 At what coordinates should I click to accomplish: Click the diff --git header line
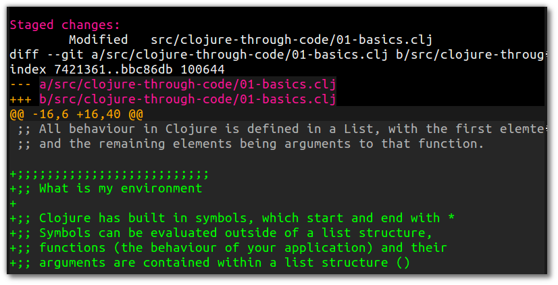pyautogui.click(x=277, y=55)
